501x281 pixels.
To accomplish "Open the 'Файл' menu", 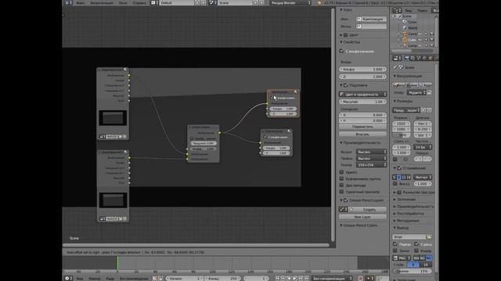I will coord(81,2).
